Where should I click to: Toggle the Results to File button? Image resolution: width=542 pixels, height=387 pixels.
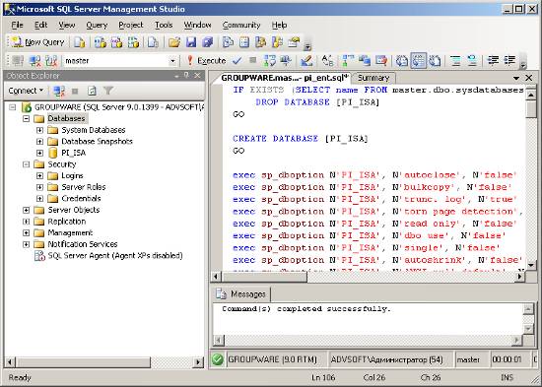coord(435,61)
